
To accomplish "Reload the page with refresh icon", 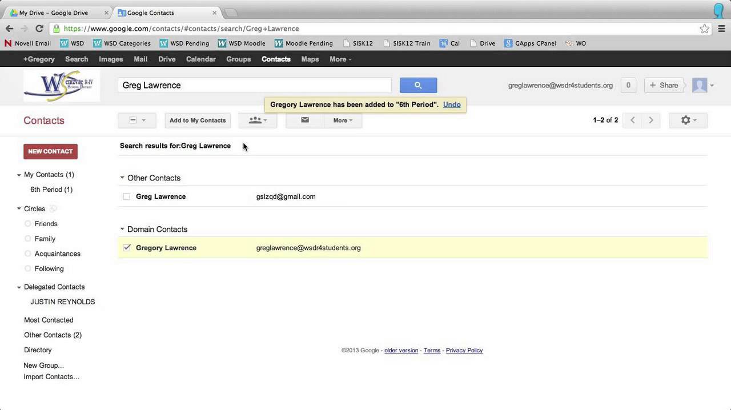I will pos(39,29).
